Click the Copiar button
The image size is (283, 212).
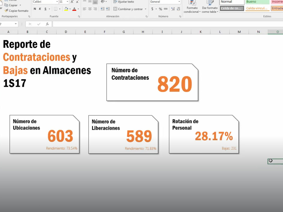pos(11,5)
